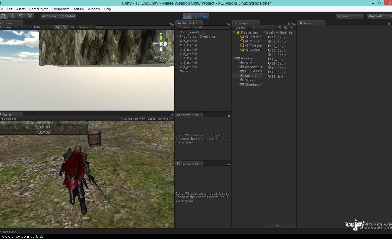
Task: Select All Materials saved search
Action: coord(251,37)
